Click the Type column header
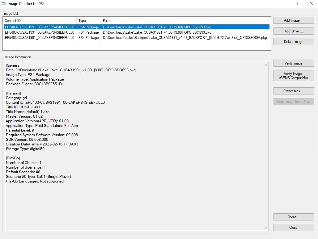 tap(89, 21)
